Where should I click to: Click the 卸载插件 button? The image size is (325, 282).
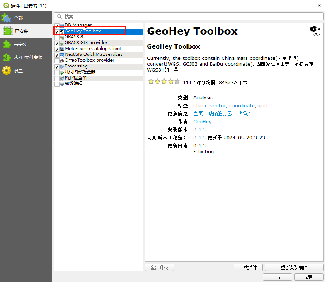click(248, 267)
